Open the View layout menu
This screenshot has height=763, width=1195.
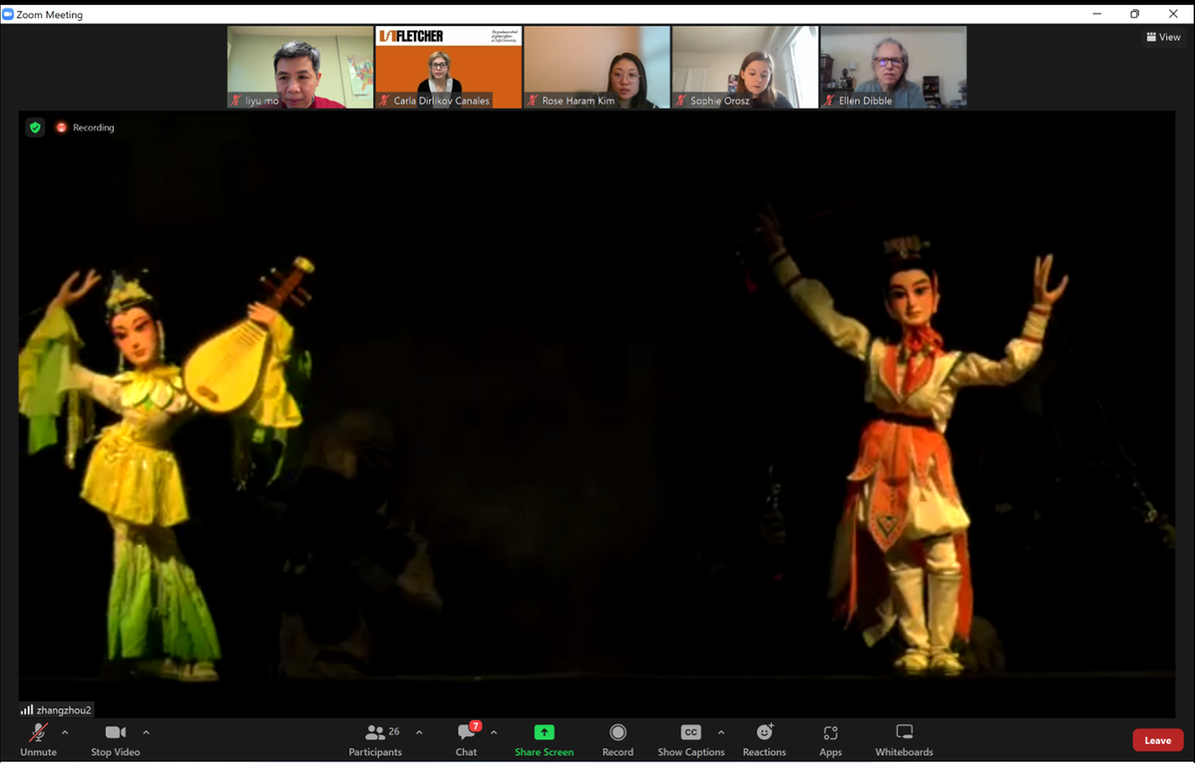1164,37
